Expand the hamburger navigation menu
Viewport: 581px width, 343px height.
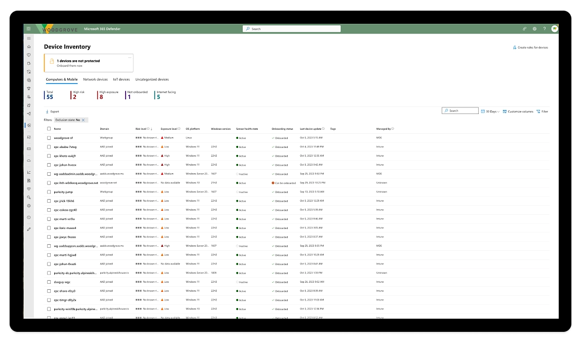pyautogui.click(x=29, y=39)
